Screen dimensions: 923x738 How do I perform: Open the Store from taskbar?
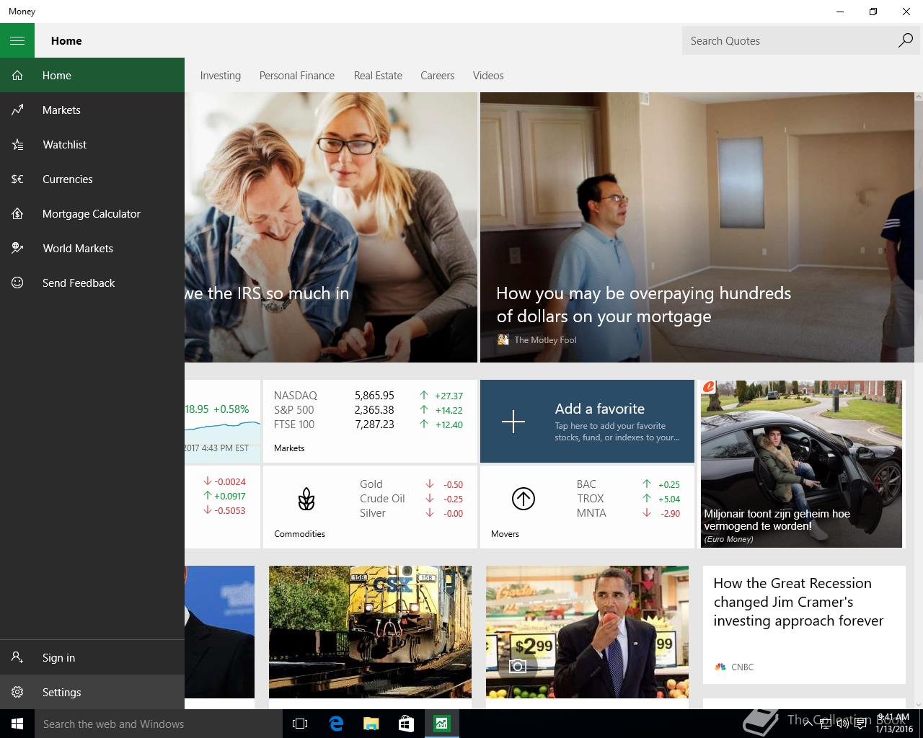coord(406,724)
